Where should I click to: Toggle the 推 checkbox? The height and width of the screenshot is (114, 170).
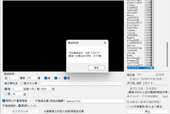(46, 78)
